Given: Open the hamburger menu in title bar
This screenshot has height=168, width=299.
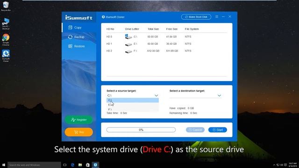Looking at the screenshot, I should pos(217,17).
